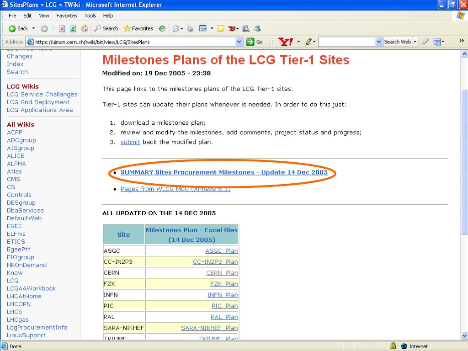Click the Yahoo highlighter icon

(x=425, y=42)
